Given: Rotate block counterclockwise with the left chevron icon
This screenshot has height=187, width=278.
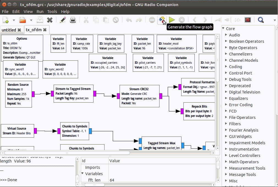Looking at the screenshot, I should coord(195,20).
